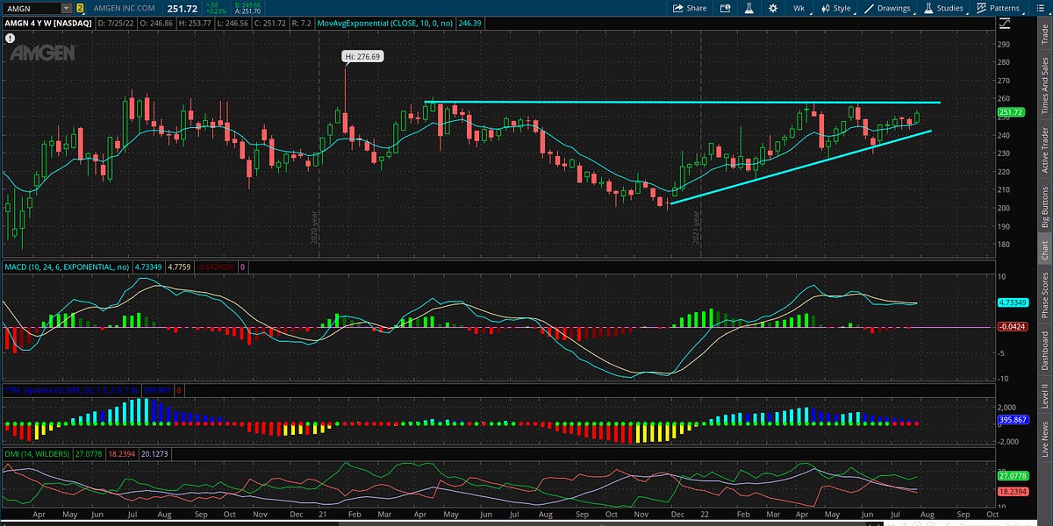Open the Wk timeframe dropdown
Viewport: 1053px width, 526px height.
(x=799, y=9)
